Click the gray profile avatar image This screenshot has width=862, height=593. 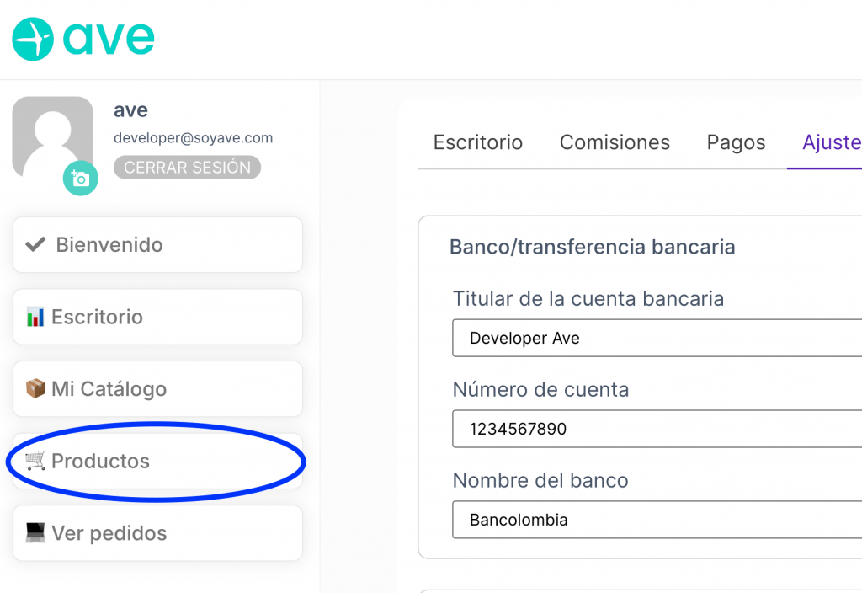click(x=53, y=137)
